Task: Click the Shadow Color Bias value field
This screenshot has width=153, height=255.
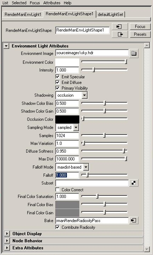Action: pyautogui.click(x=67, y=103)
